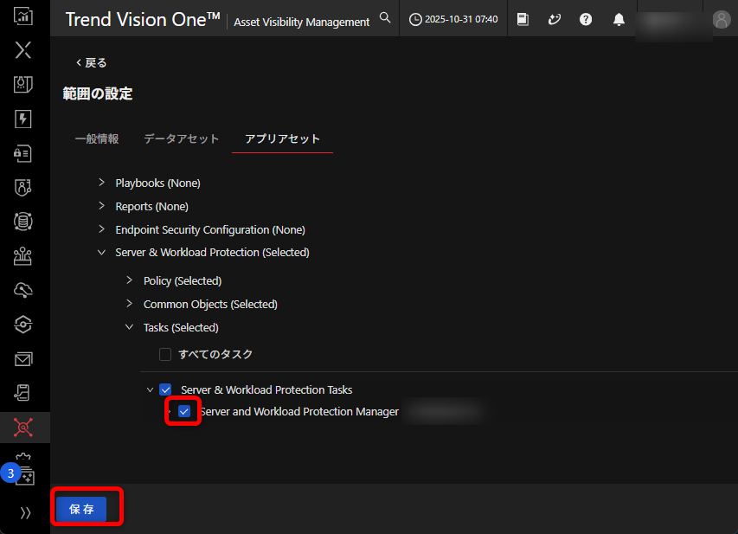The width and height of the screenshot is (738, 534).
Task: Click the 保存 save button
Action: 81,509
